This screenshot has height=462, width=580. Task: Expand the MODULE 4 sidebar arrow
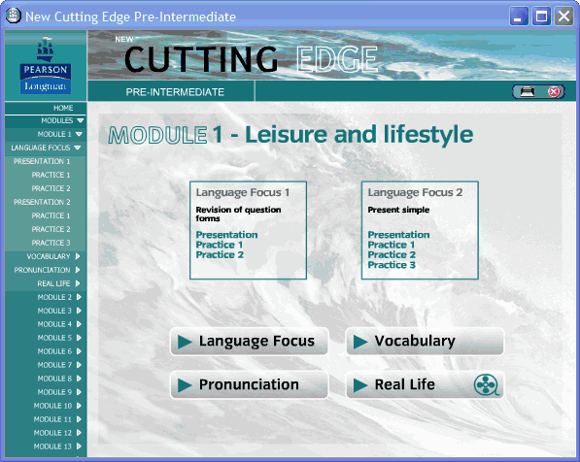click(79, 324)
